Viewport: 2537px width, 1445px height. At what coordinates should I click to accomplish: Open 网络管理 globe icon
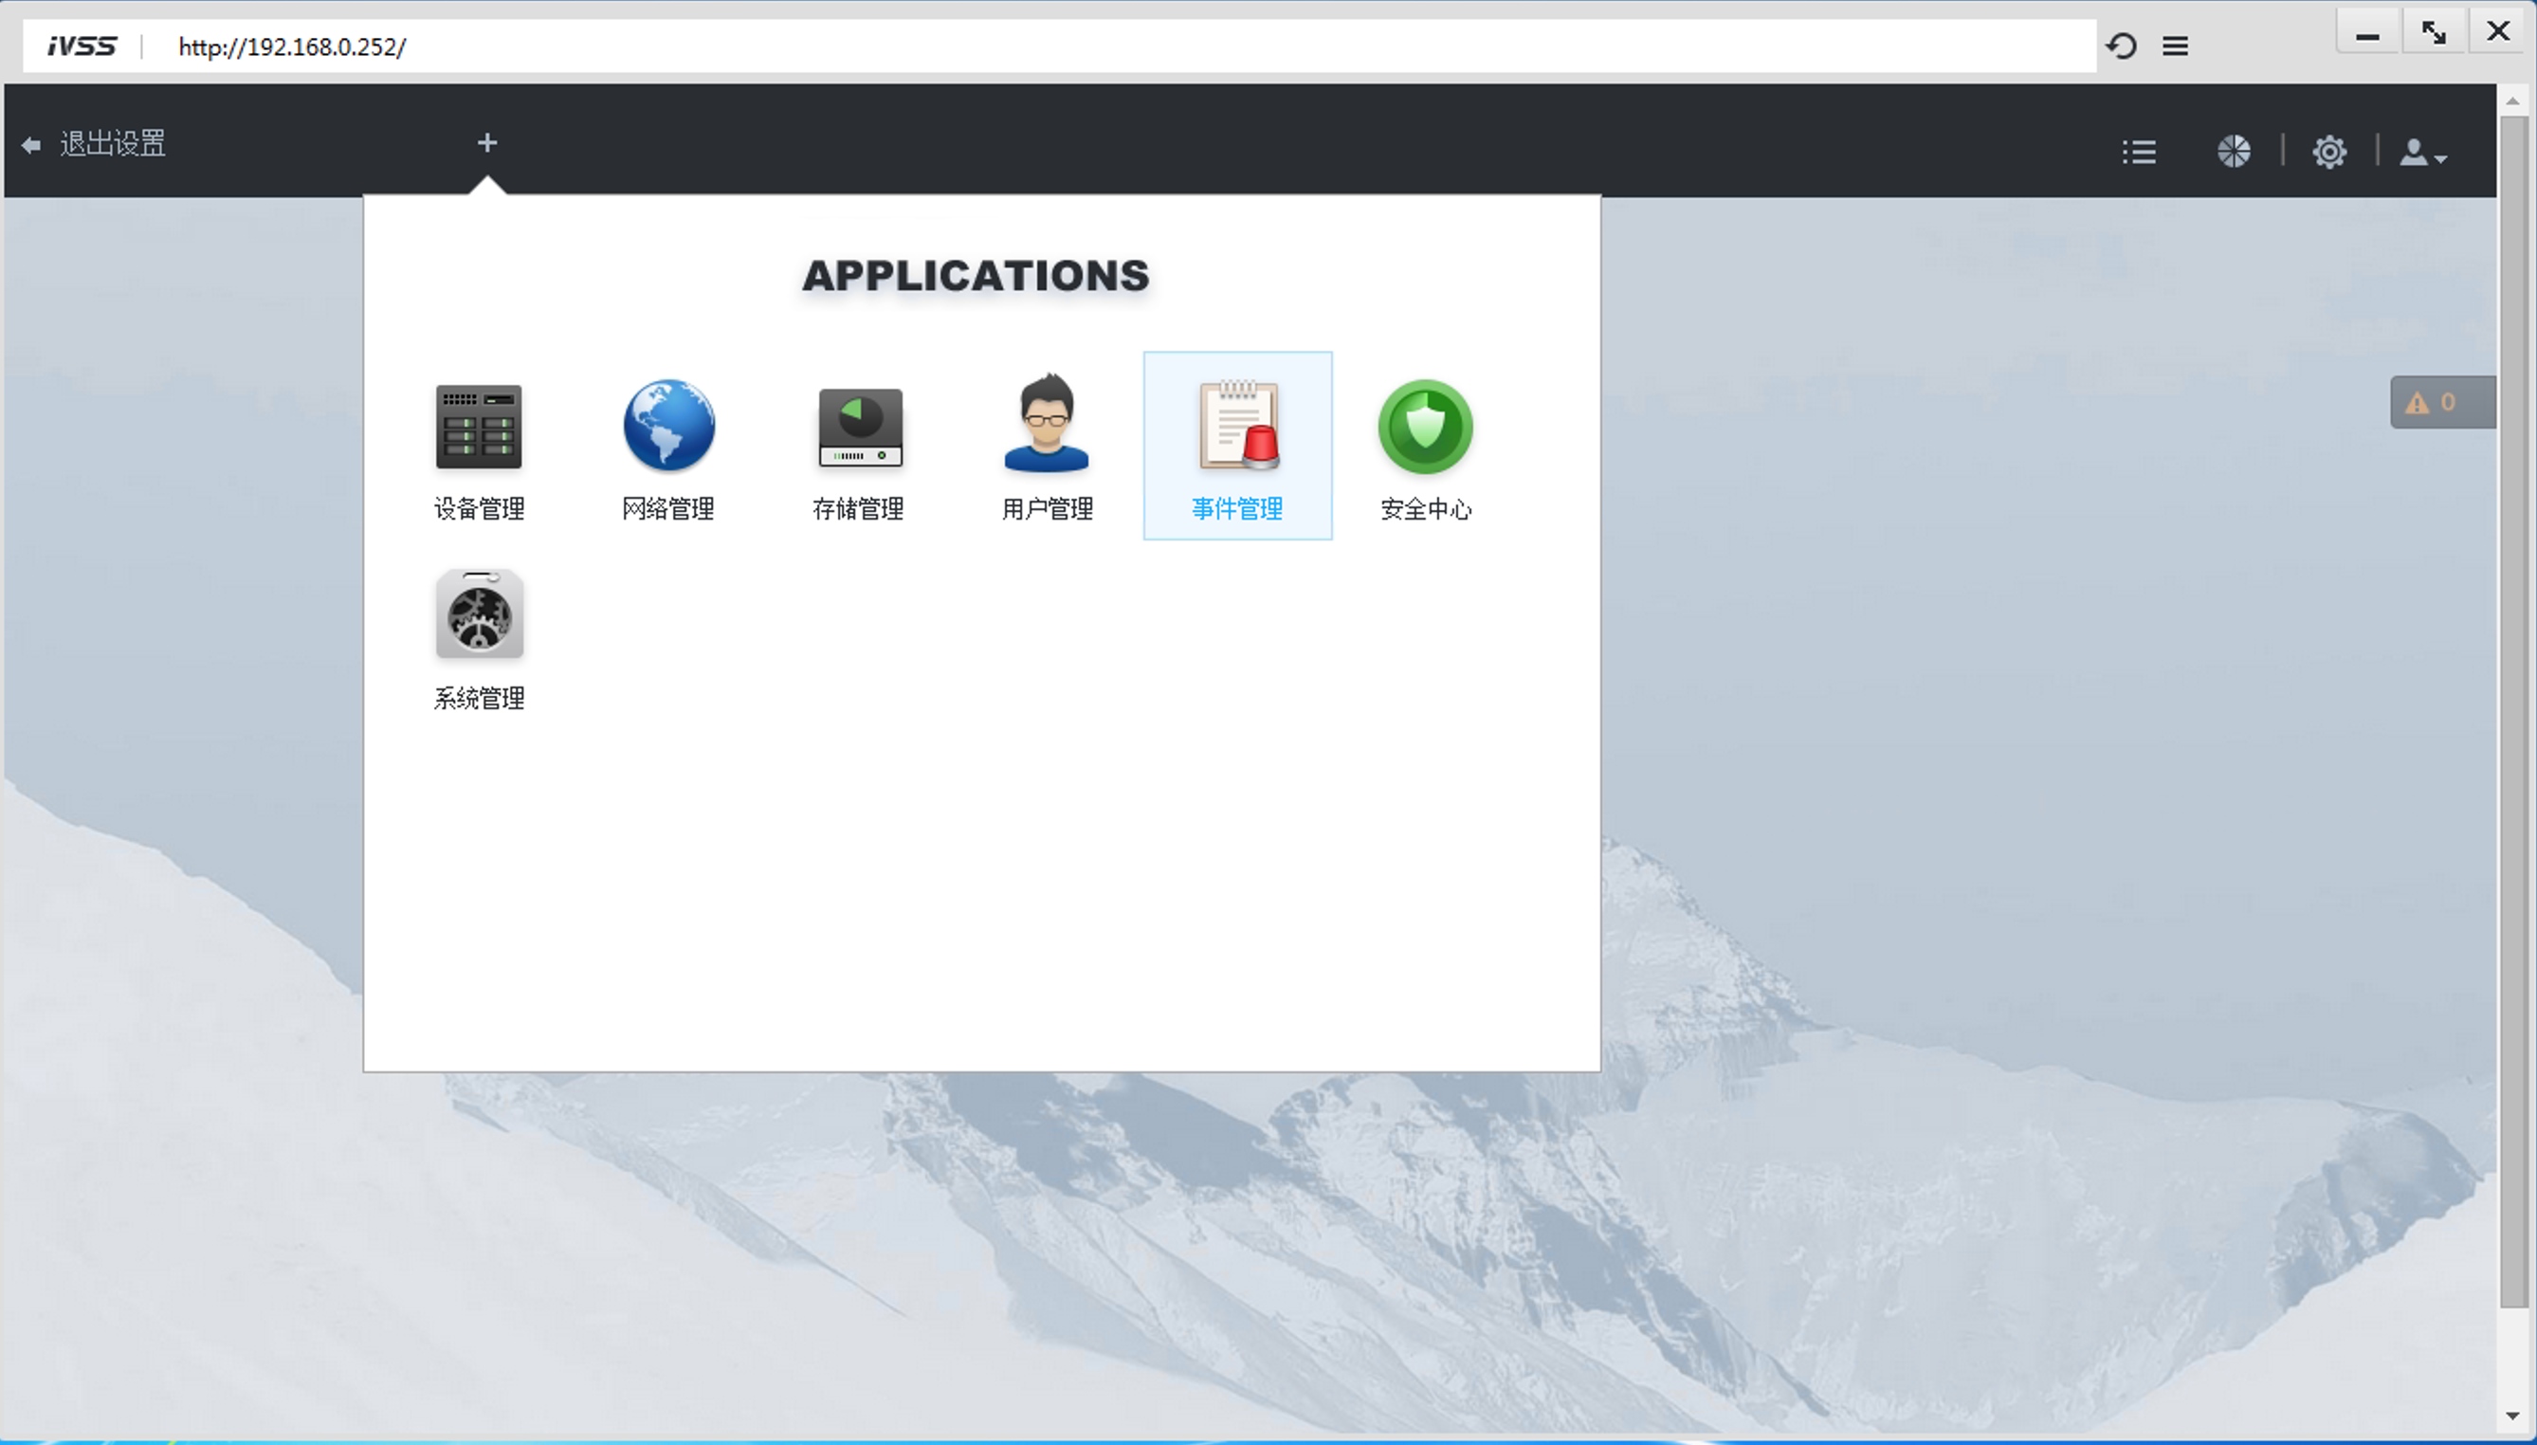667,428
